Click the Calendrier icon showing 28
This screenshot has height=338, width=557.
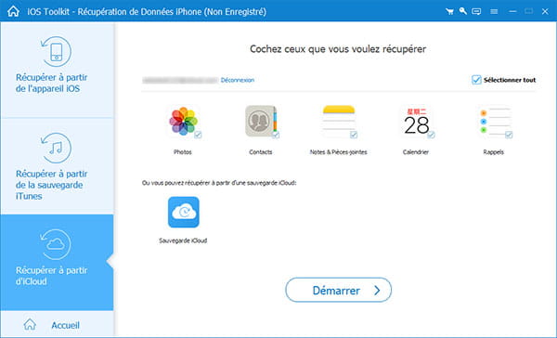(x=416, y=122)
